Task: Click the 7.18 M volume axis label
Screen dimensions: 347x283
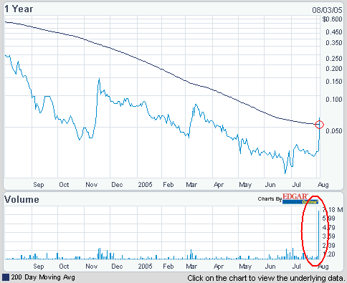Action: [x=333, y=210]
